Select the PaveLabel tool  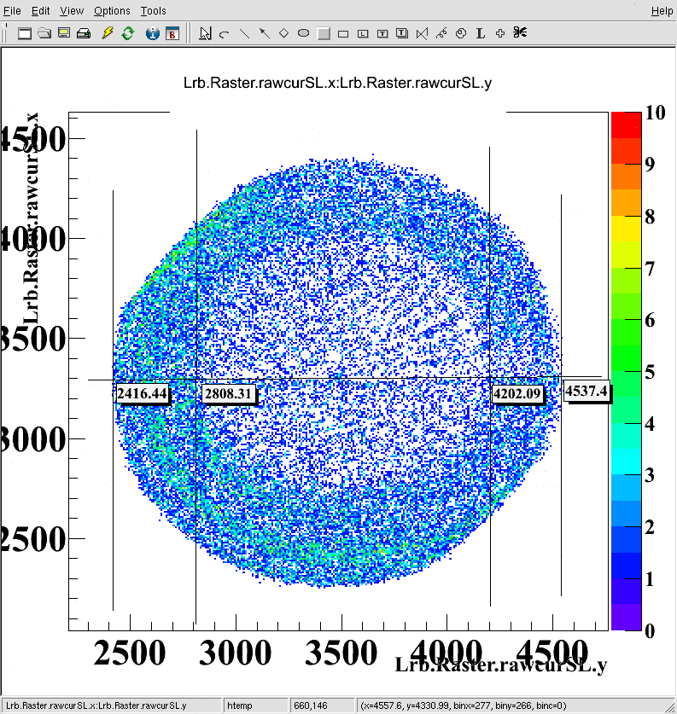tap(363, 34)
